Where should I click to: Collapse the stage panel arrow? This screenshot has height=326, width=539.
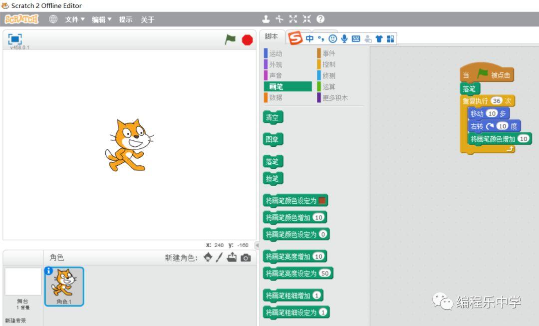coord(257,245)
